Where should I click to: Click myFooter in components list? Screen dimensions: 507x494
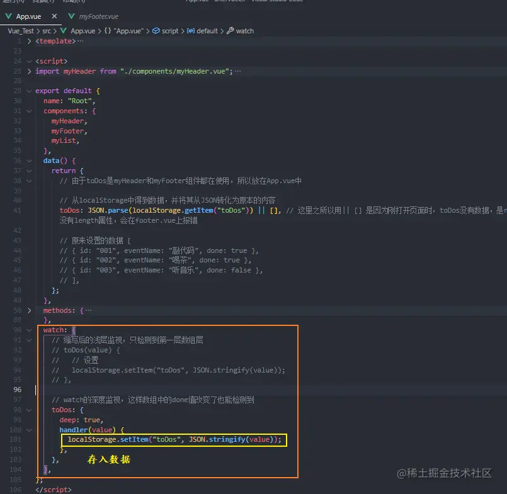point(67,131)
